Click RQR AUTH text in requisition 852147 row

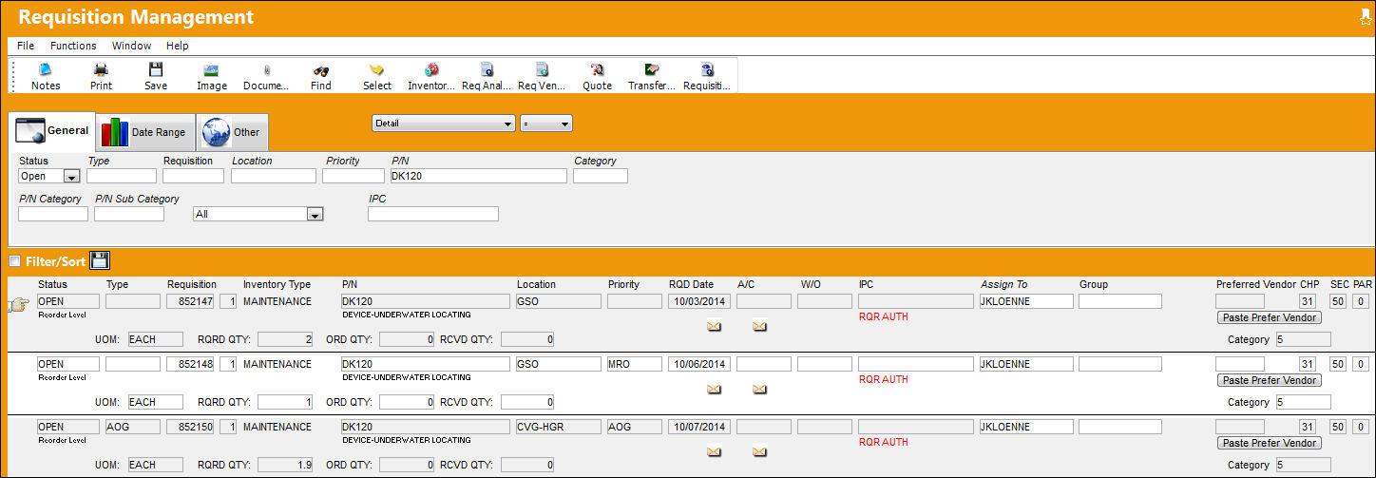(x=883, y=316)
